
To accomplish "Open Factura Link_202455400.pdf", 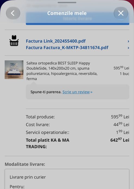I will [x=56, y=41].
